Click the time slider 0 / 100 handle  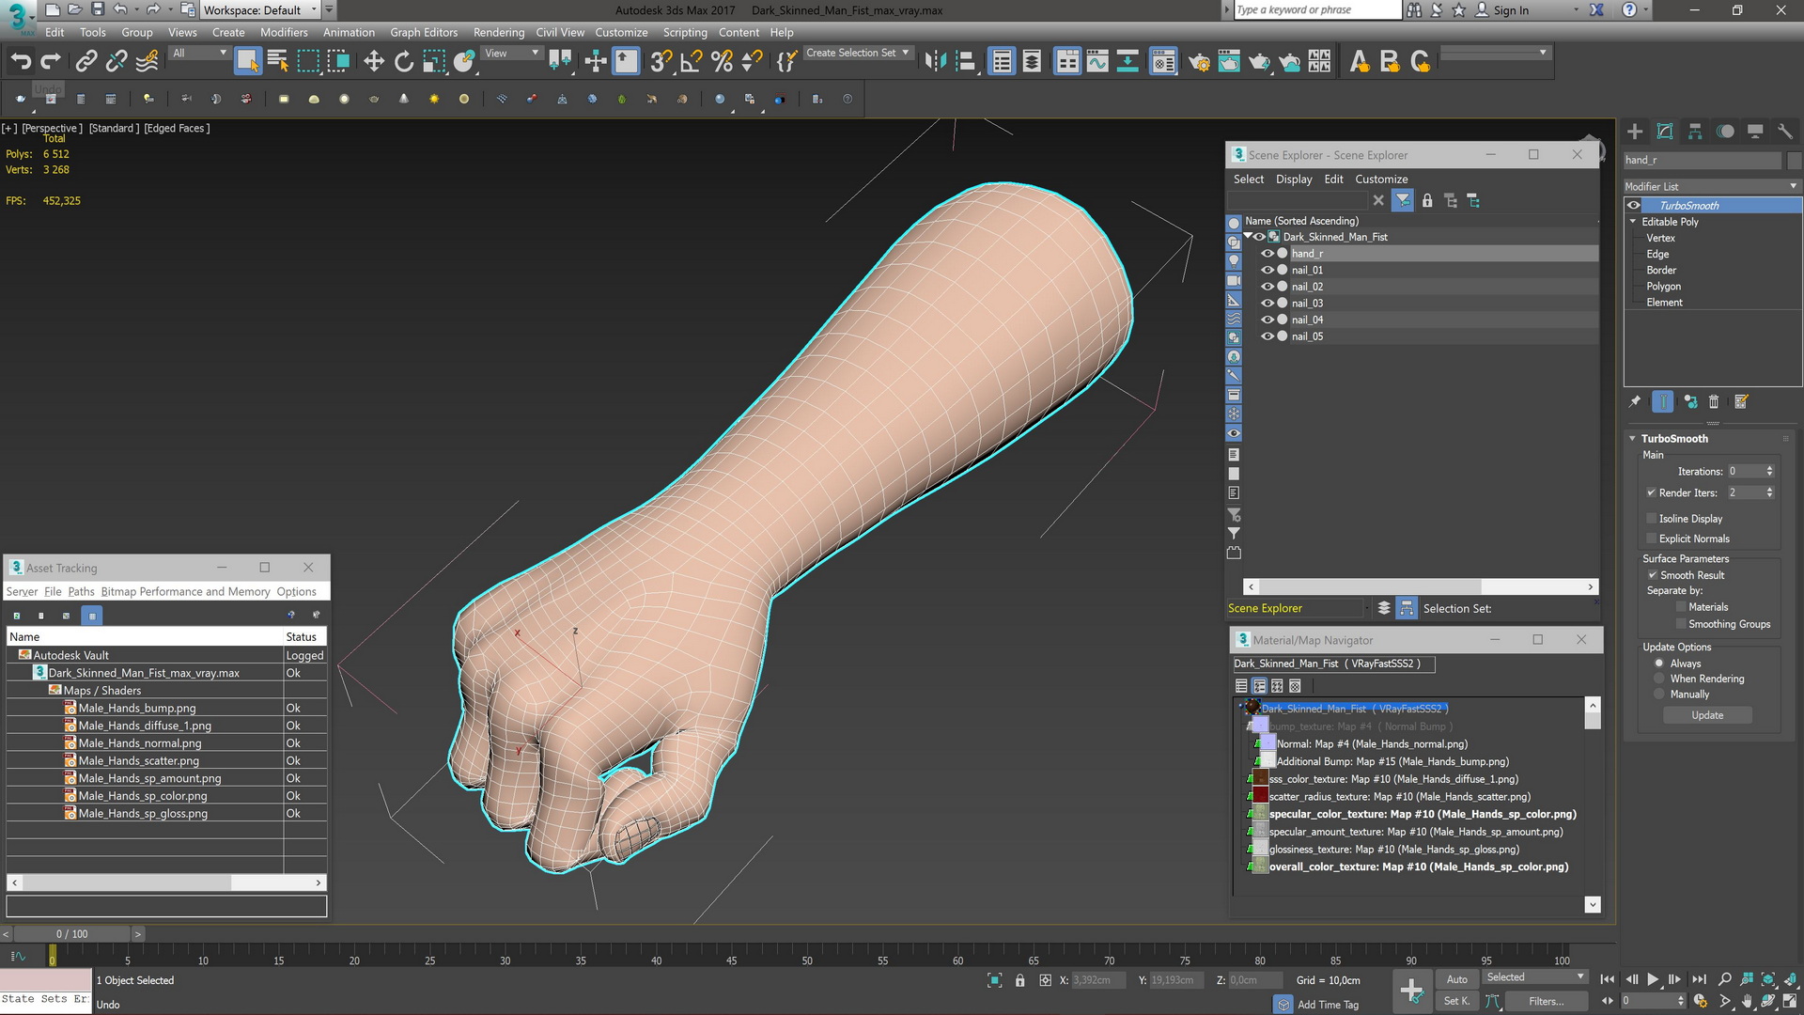[71, 934]
